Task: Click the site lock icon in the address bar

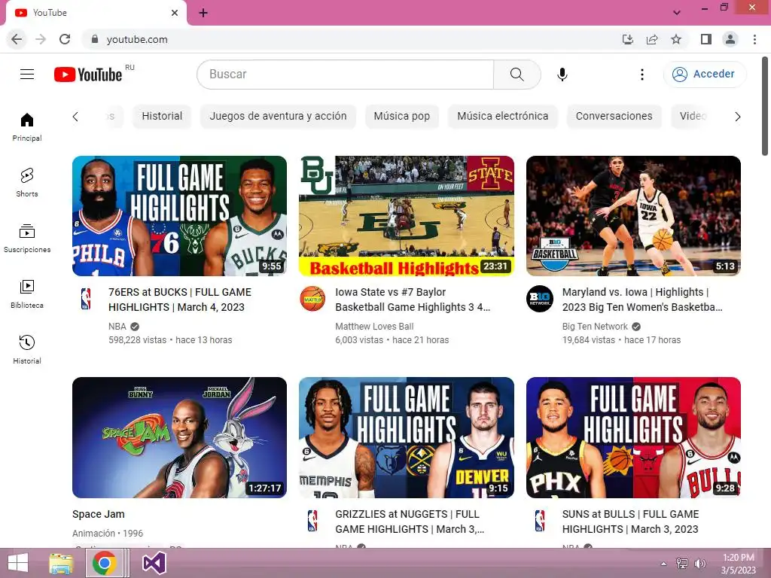Action: [x=95, y=39]
